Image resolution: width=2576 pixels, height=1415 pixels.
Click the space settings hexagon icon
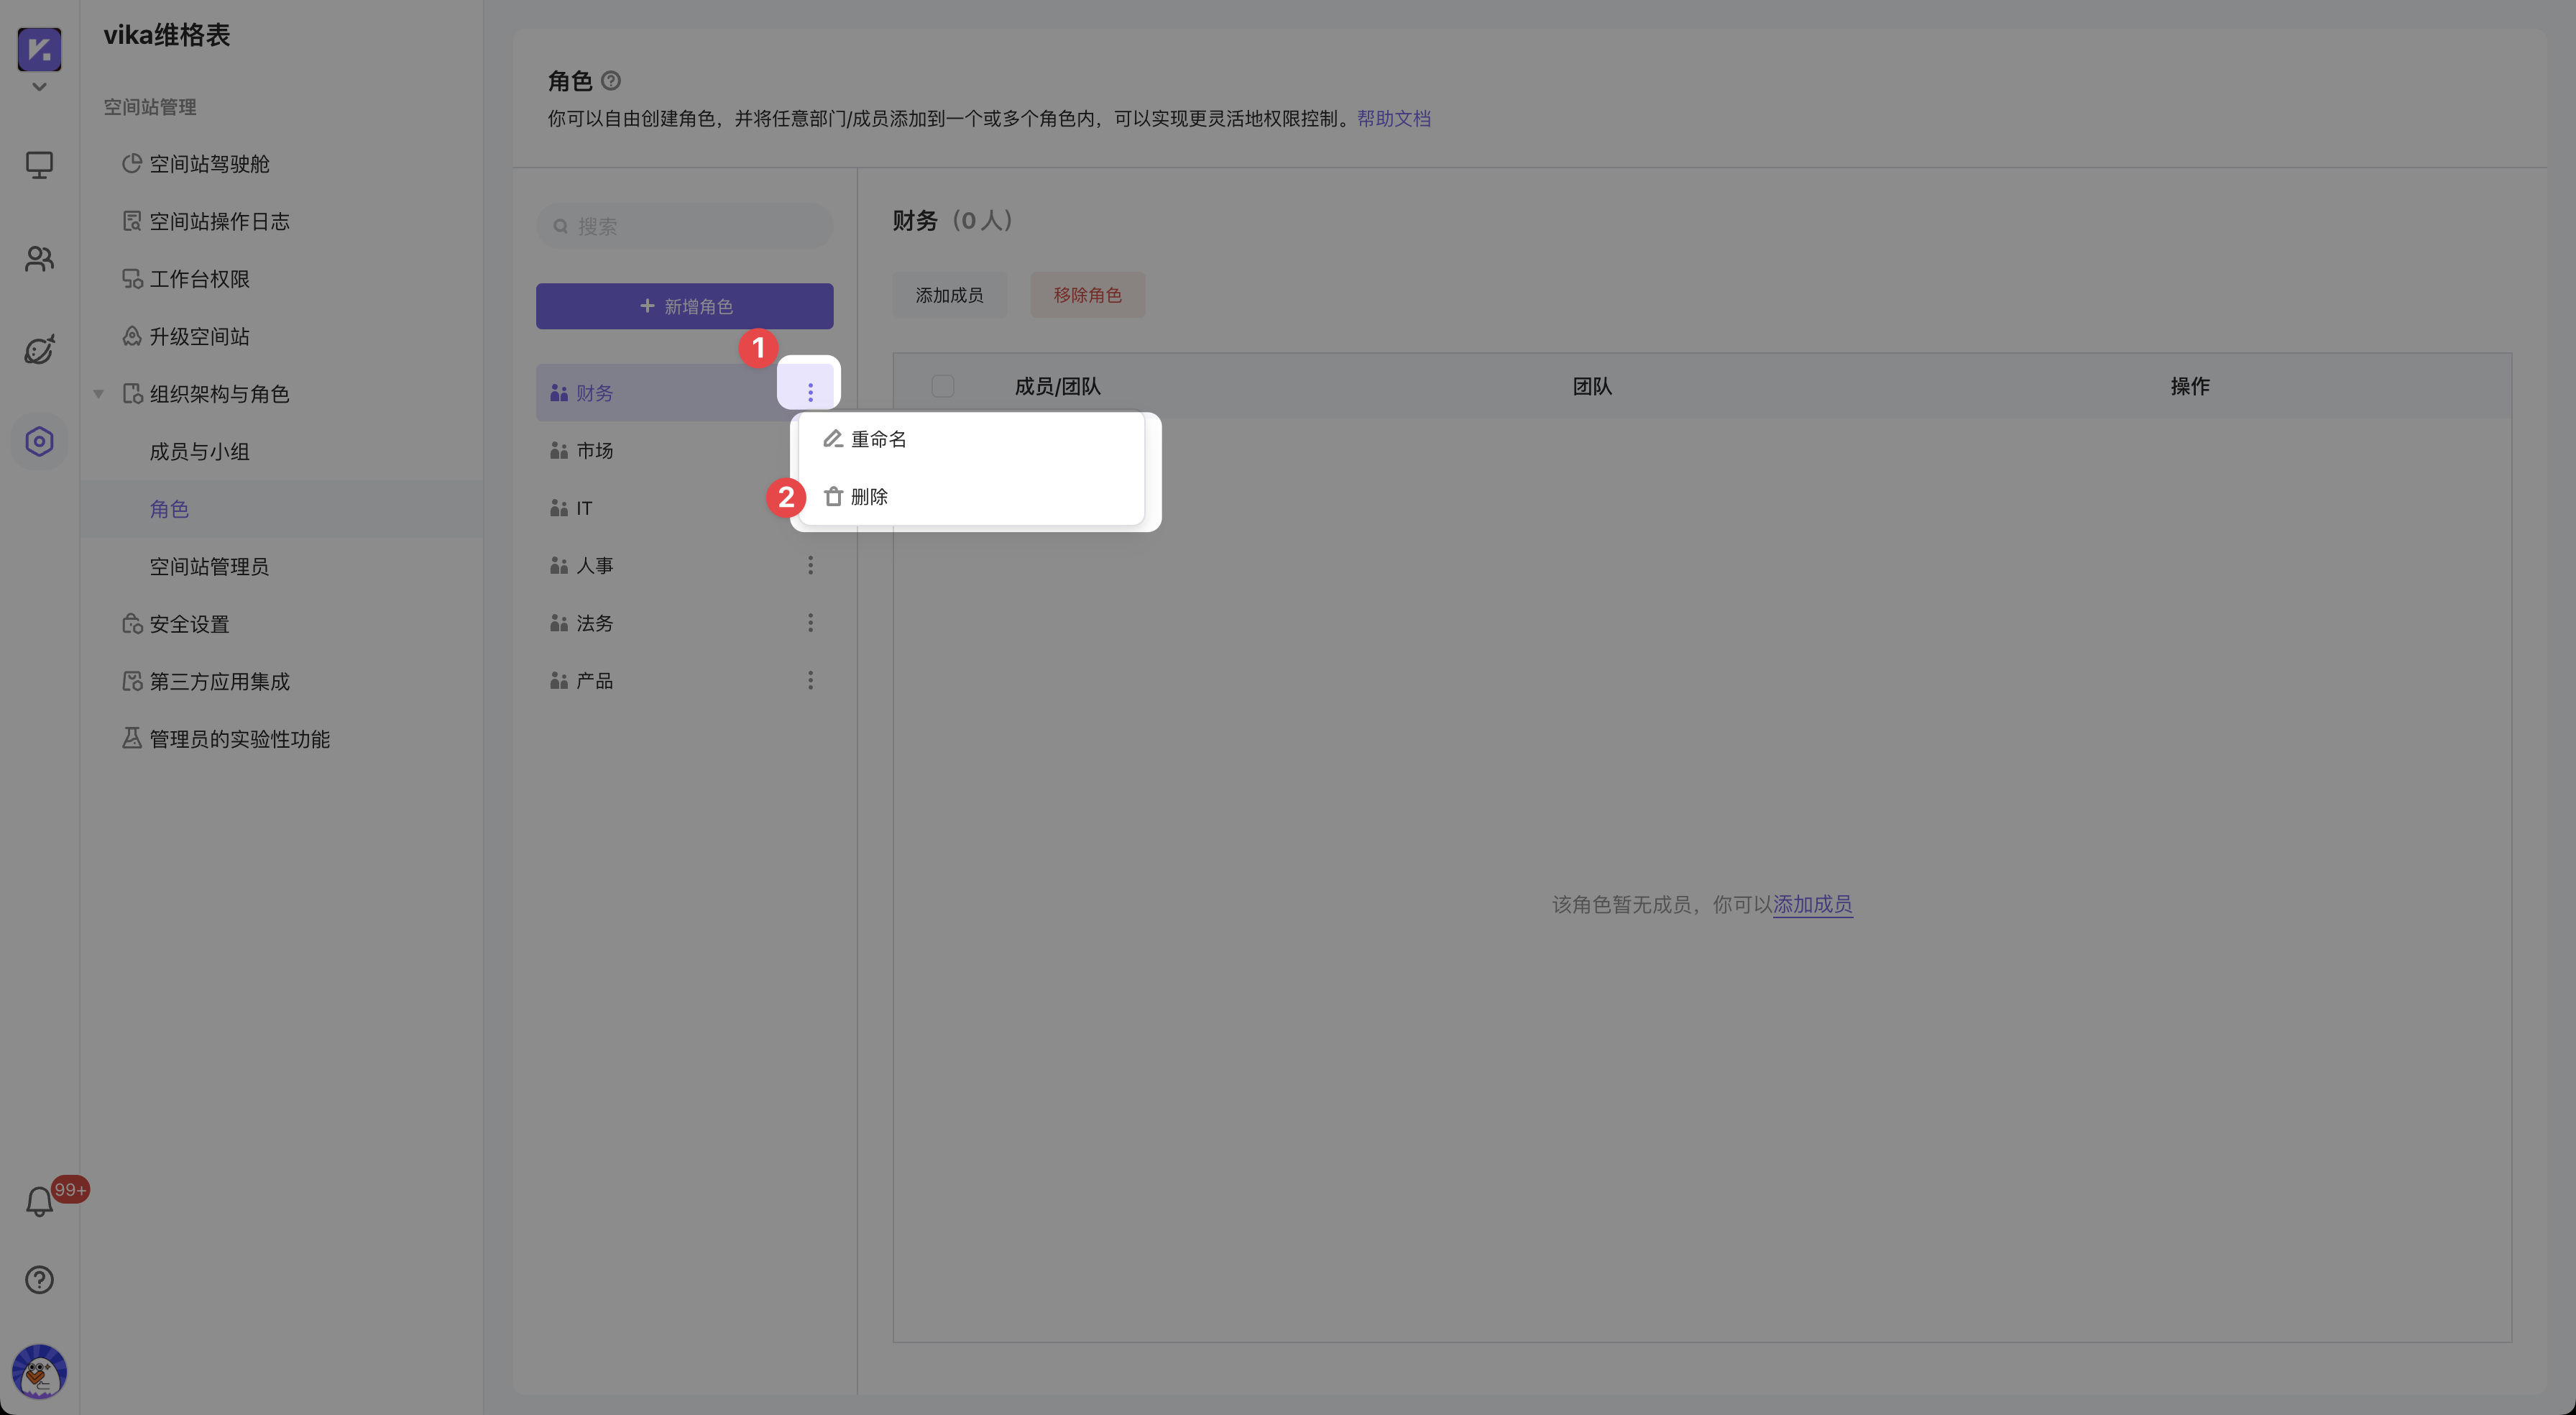(x=39, y=441)
